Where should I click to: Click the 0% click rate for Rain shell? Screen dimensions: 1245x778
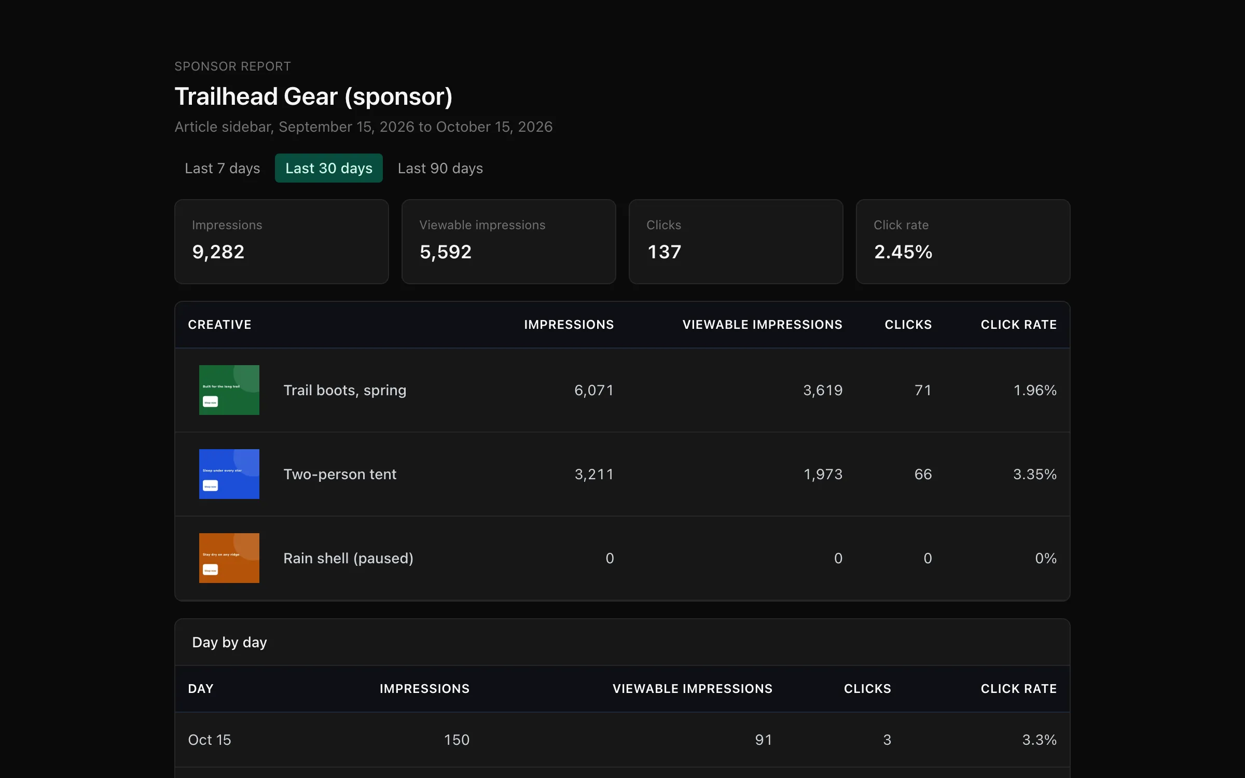pyautogui.click(x=1046, y=558)
